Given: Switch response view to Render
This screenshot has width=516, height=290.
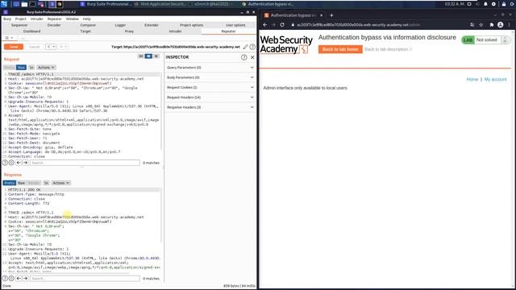Looking at the screenshot, I should point(34,183).
